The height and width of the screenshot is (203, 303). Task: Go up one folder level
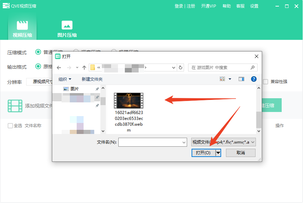click(x=84, y=68)
